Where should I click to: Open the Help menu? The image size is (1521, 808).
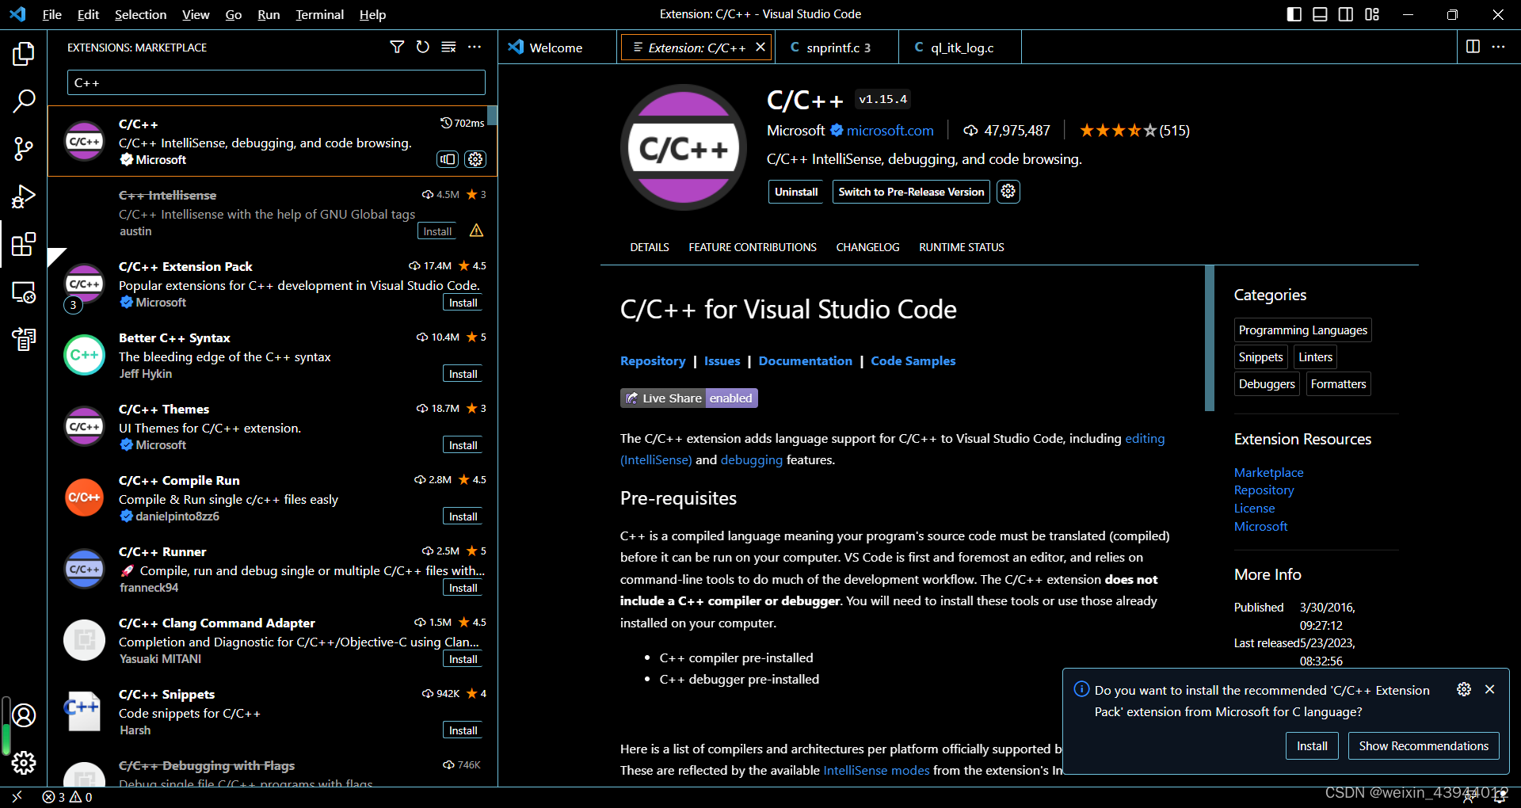pos(372,14)
